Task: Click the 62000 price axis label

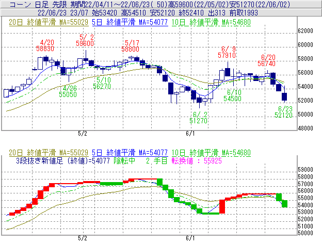Action: [305, 31]
